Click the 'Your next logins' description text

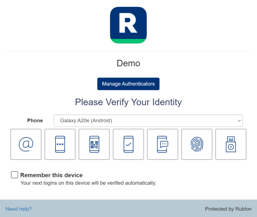click(88, 183)
